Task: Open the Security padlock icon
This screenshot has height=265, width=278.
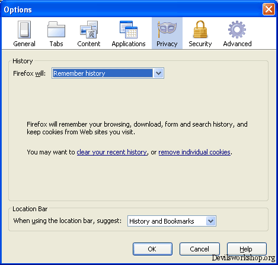Action: pos(200,29)
